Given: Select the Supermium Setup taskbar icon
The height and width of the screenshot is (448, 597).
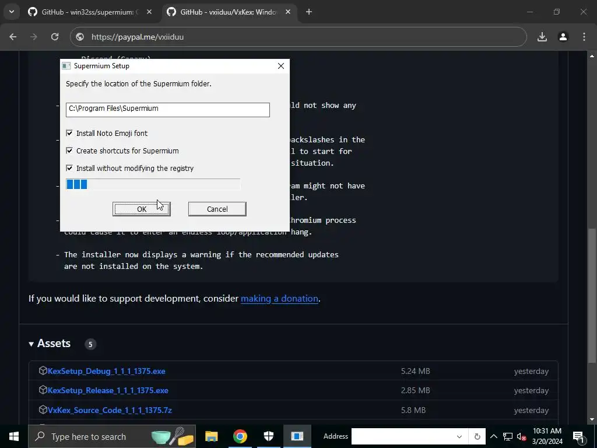Looking at the screenshot, I should point(297,436).
